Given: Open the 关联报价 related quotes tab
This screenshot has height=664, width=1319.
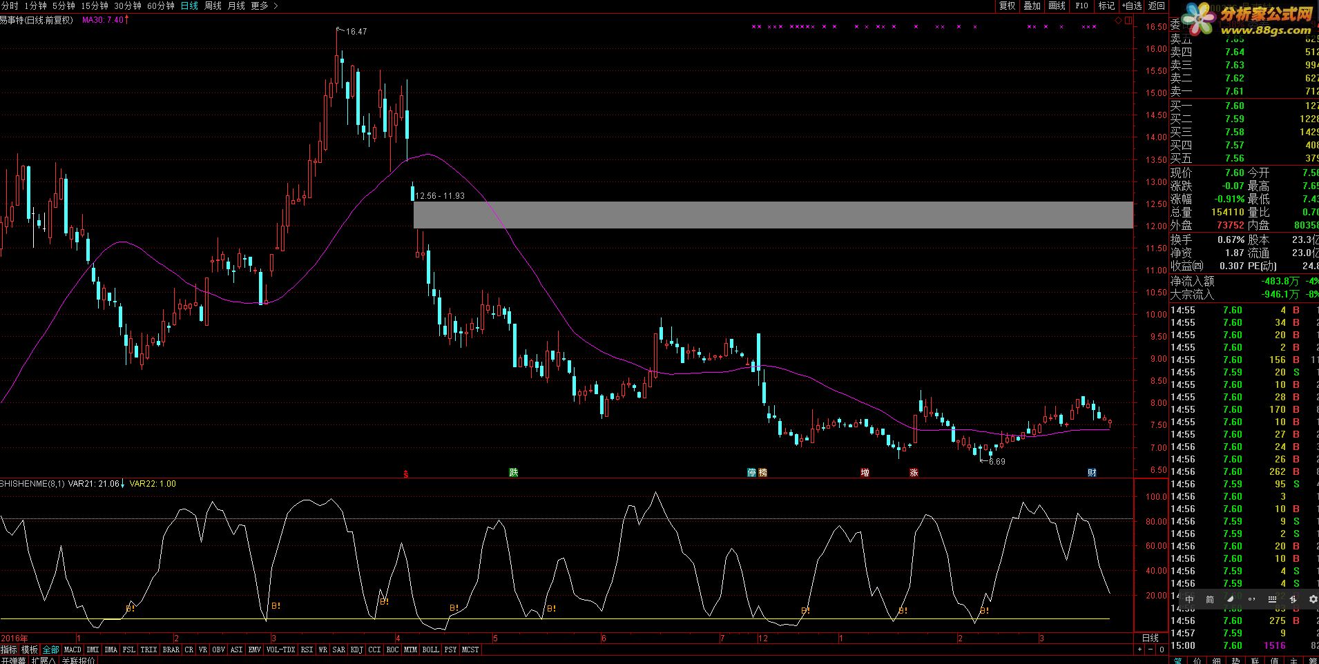Looking at the screenshot, I should (x=78, y=661).
